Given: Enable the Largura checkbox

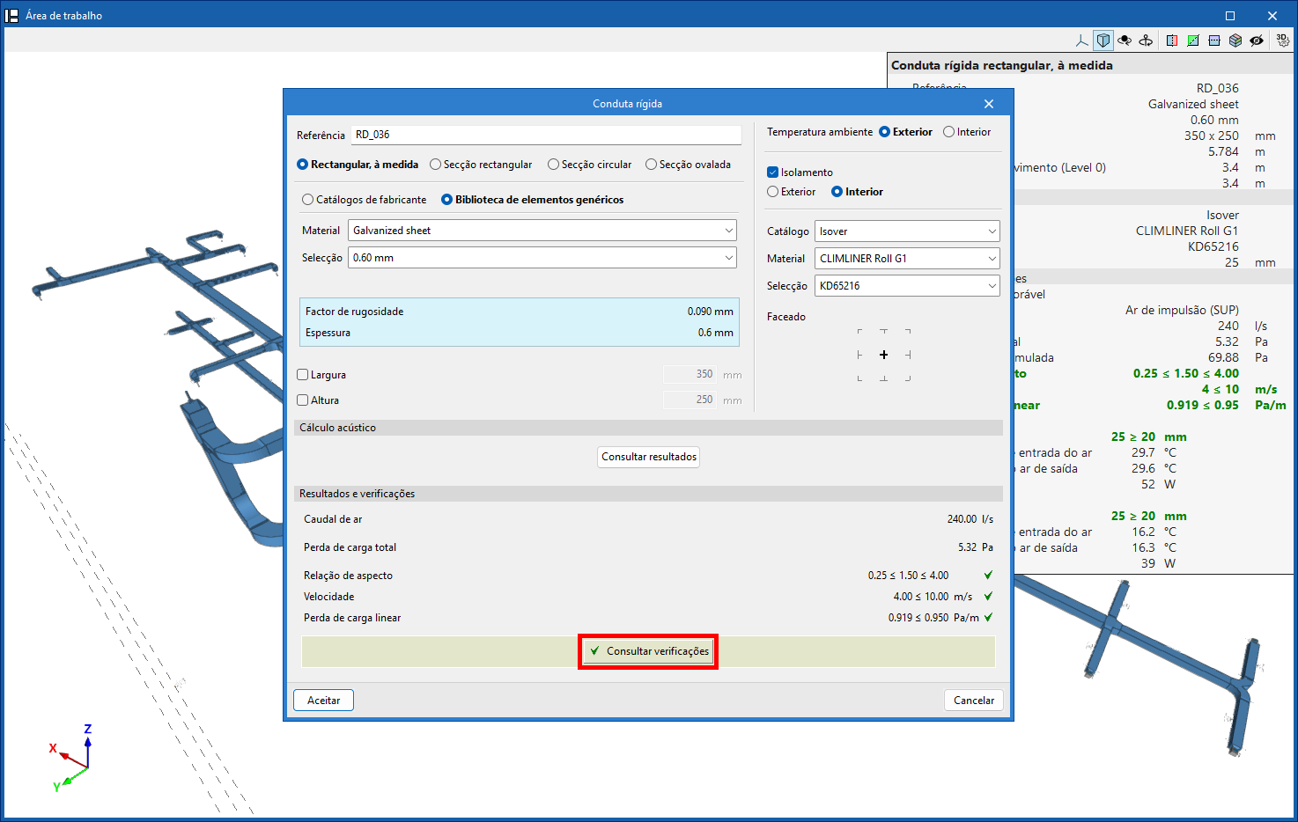Looking at the screenshot, I should coord(303,375).
